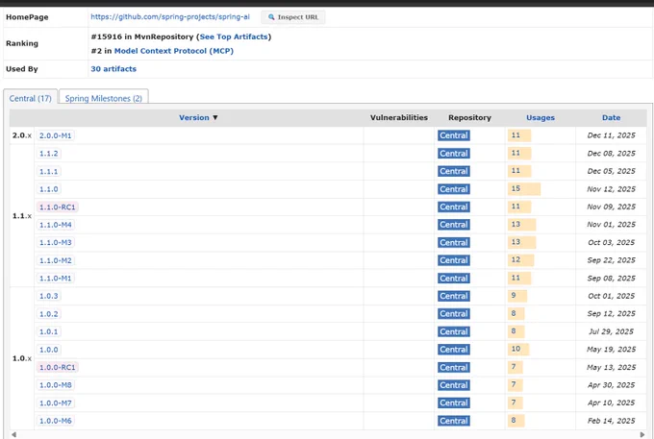Open version 1.0.0-M7
The height and width of the screenshot is (439, 654).
(56, 403)
